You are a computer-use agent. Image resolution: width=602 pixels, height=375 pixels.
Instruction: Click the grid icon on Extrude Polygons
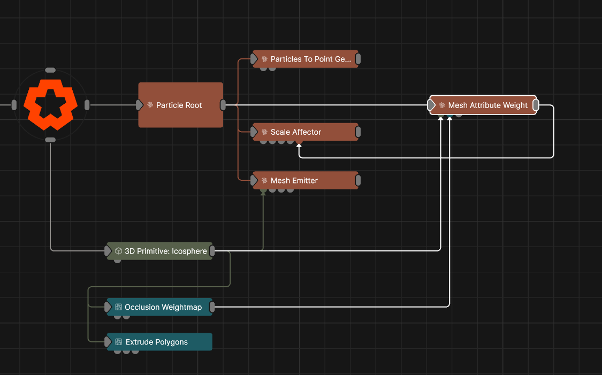coord(119,342)
